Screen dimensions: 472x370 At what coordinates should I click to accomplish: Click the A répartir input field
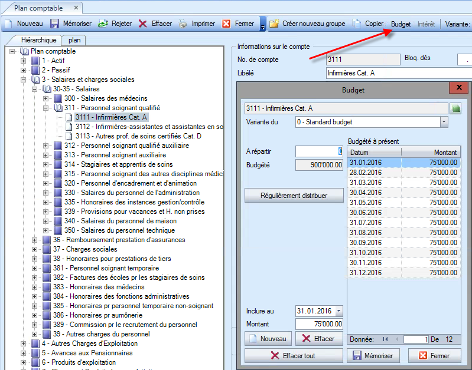(x=319, y=151)
